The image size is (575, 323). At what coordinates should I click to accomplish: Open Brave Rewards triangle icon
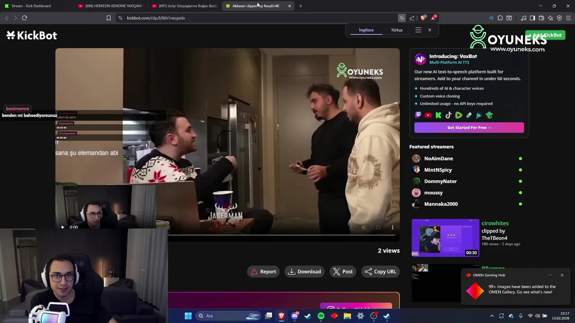tap(433, 18)
